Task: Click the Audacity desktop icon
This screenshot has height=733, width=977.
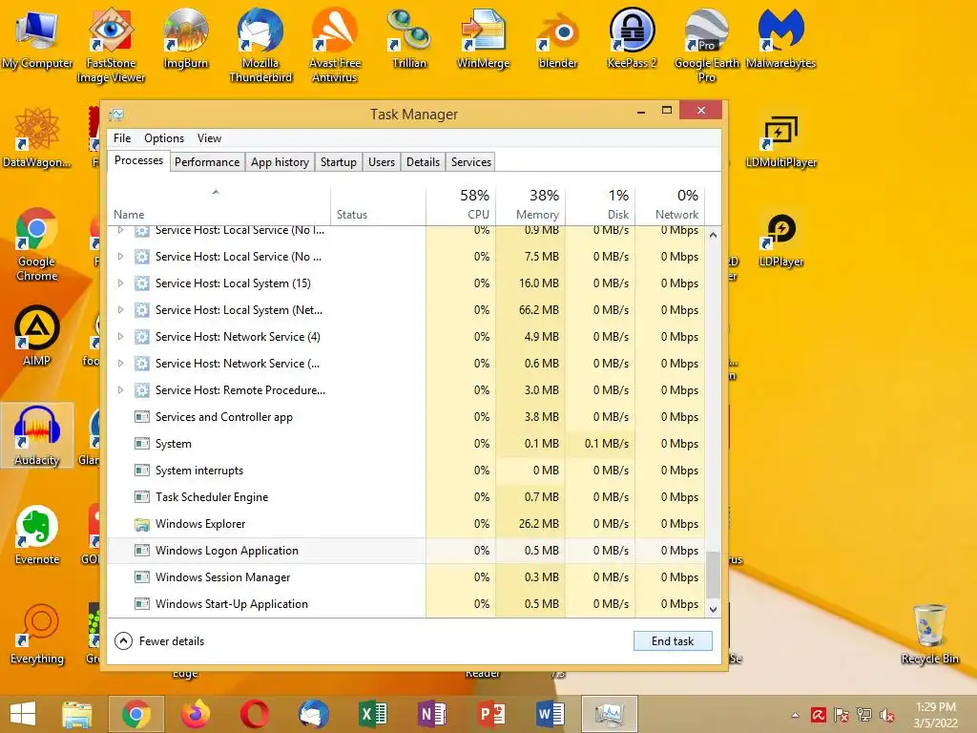Action: click(x=37, y=435)
